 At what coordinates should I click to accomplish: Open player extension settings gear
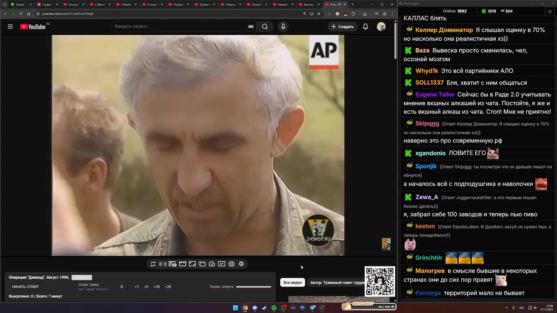[x=241, y=264]
